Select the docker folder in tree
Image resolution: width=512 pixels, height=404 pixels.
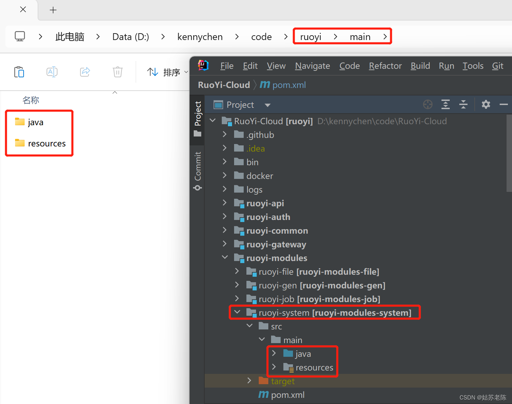[x=260, y=176]
